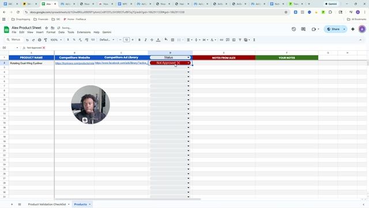369x208 pixels.
Task: Collapse the toolbar with hide-menus chevron
Action: [360, 40]
